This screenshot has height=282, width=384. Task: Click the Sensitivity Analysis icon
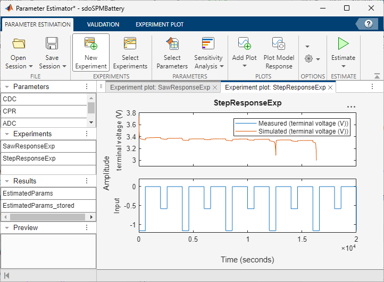208,44
